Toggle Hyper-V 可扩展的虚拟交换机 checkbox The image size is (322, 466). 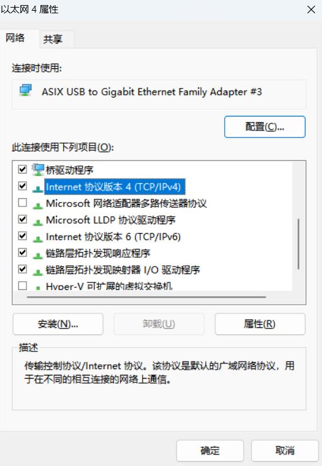point(23,286)
